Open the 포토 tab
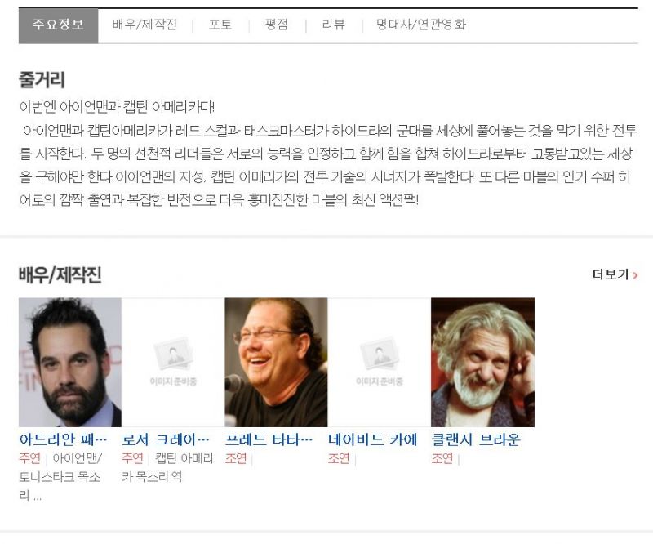Screen dimensions: 653x544 pyautogui.click(x=220, y=25)
